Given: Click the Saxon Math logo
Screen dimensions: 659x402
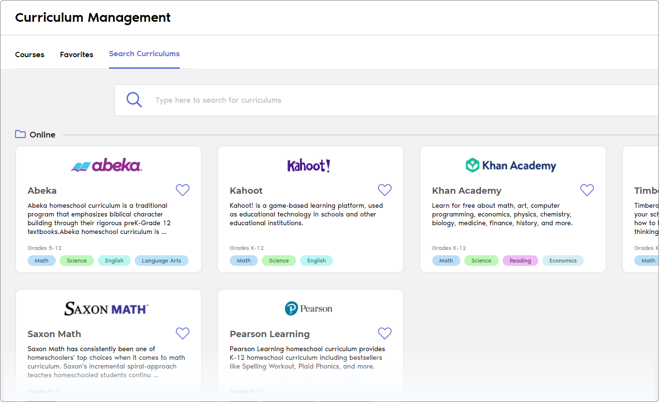Looking at the screenshot, I should 107,309.
